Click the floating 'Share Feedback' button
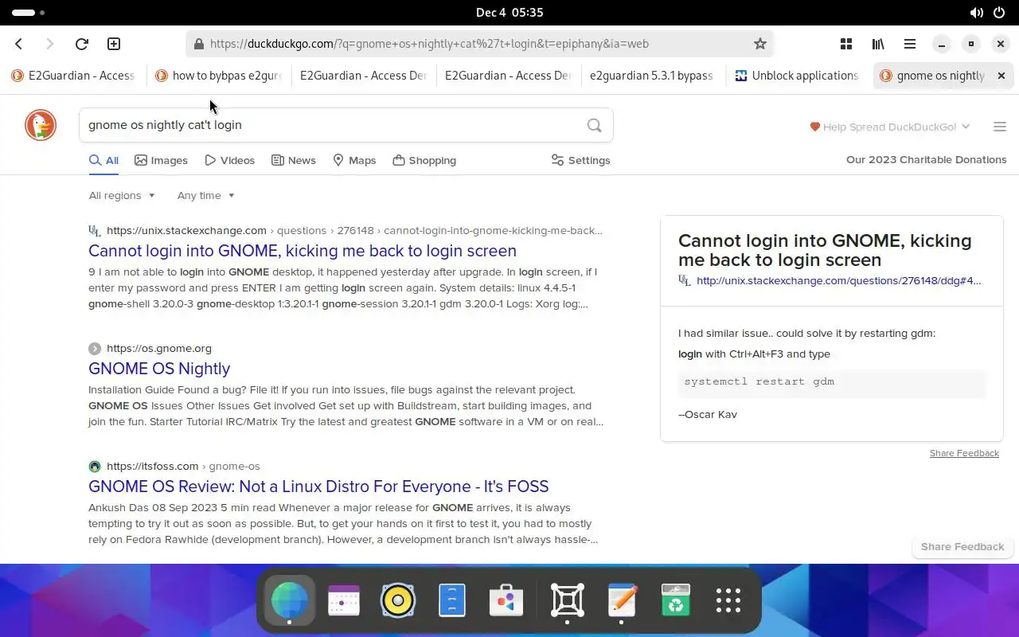 click(962, 546)
